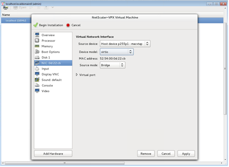
Task: Click the Memory module icon
Action: (x=37, y=46)
